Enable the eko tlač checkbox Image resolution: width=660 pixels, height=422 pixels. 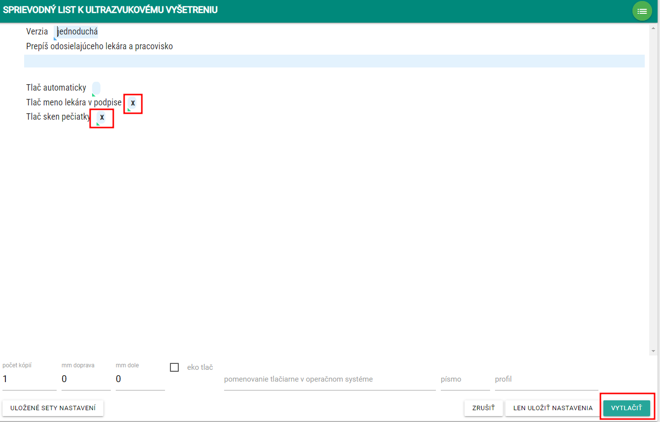point(174,367)
